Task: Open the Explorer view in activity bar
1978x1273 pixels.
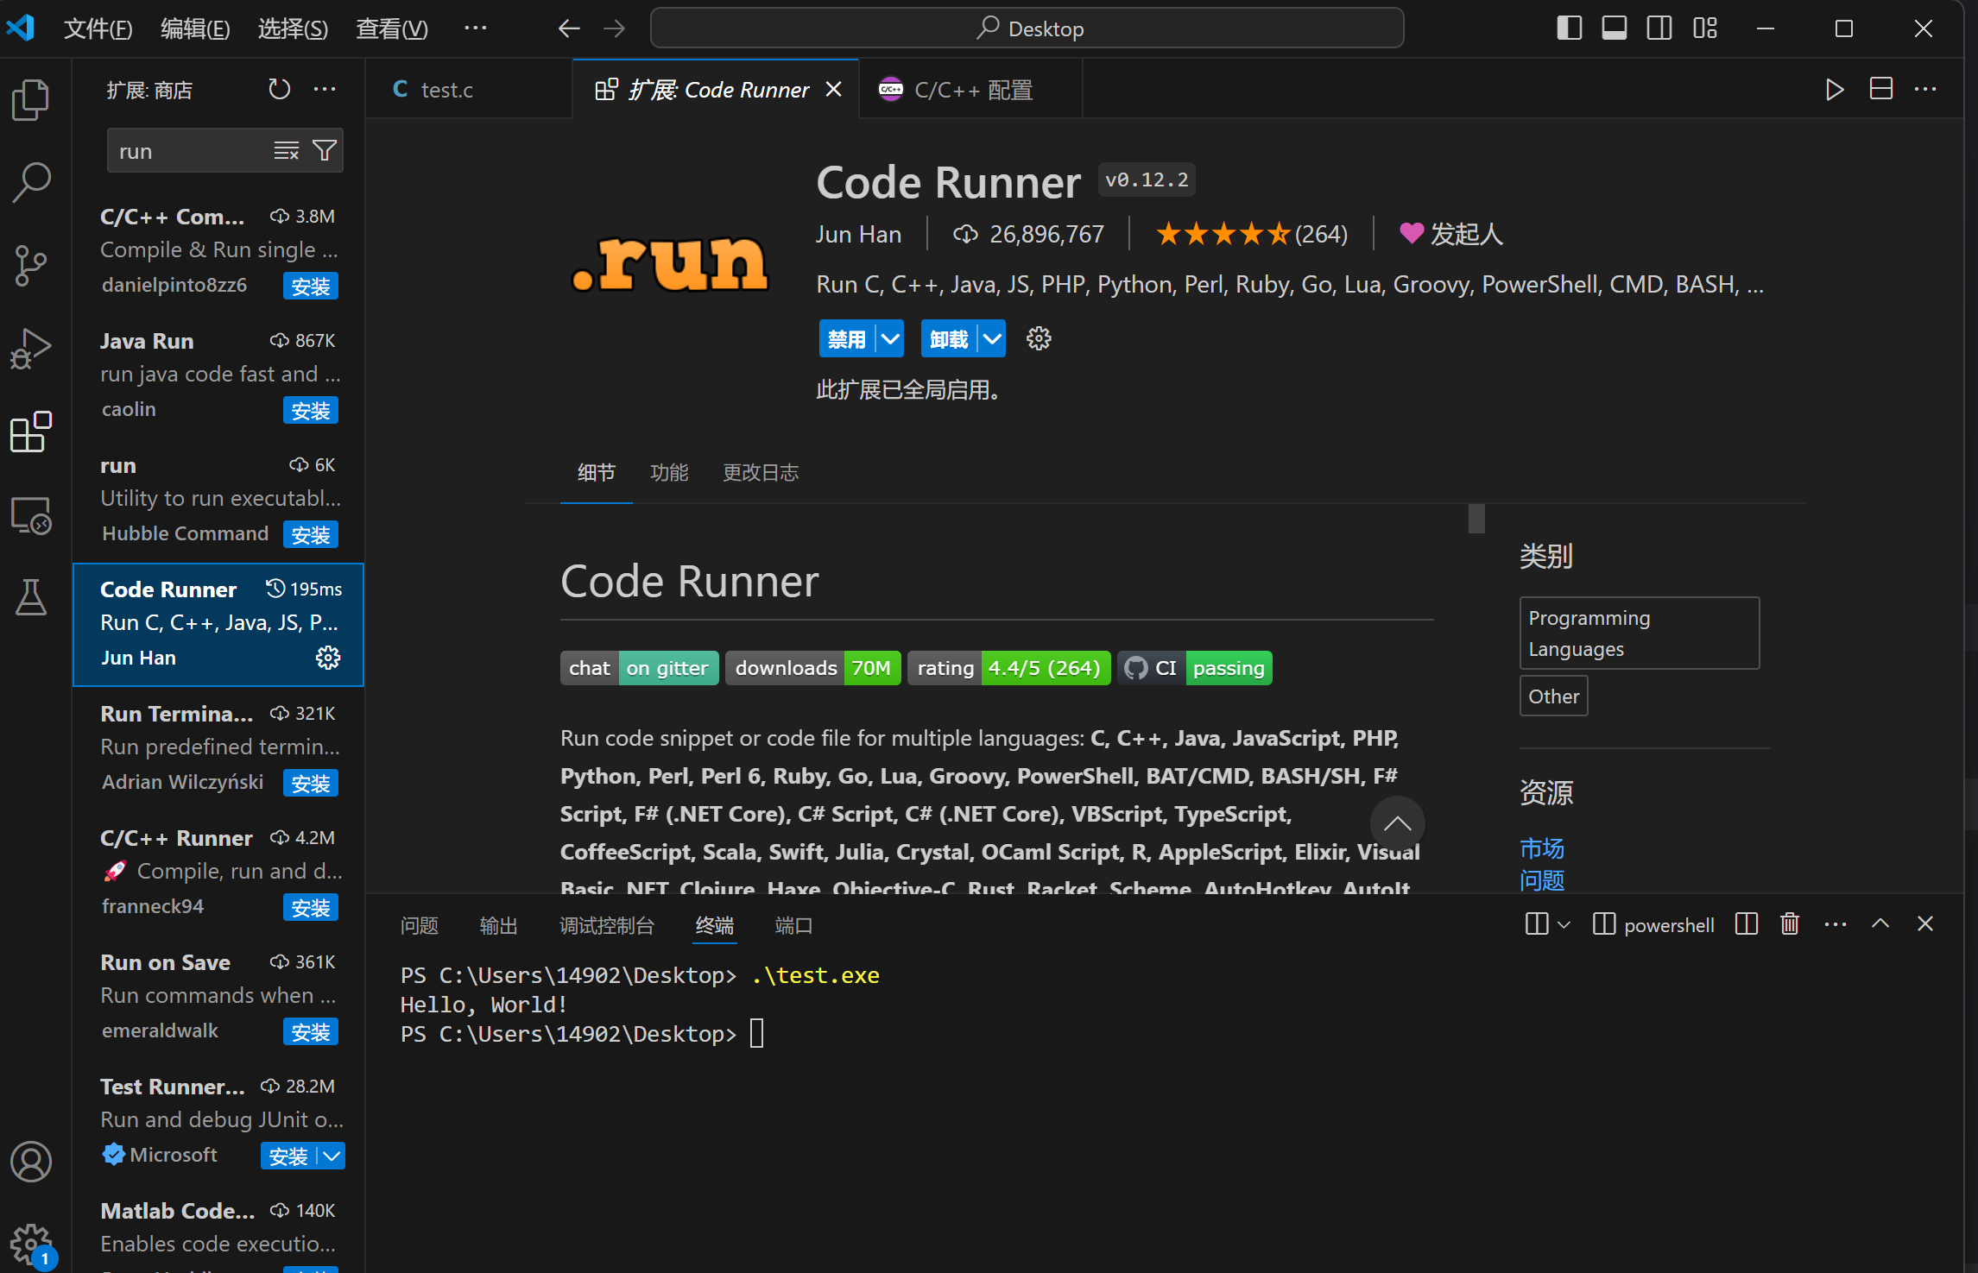Action: tap(31, 99)
